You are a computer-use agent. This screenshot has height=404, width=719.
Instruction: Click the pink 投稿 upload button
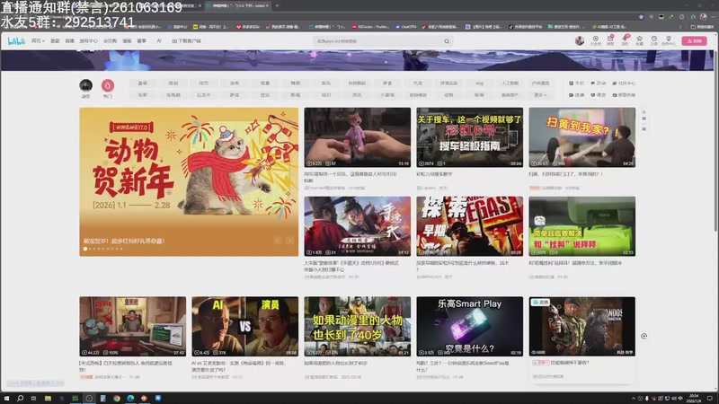pyautogui.click(x=694, y=41)
